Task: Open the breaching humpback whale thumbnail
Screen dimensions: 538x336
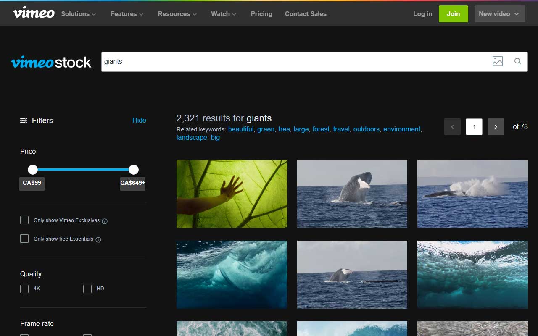Action: (352, 194)
